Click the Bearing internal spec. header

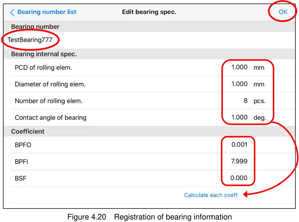click(x=44, y=54)
